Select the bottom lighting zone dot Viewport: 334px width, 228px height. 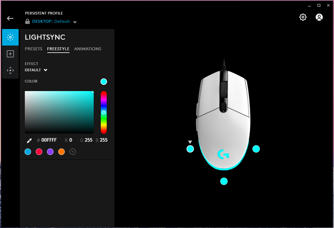[224, 181]
